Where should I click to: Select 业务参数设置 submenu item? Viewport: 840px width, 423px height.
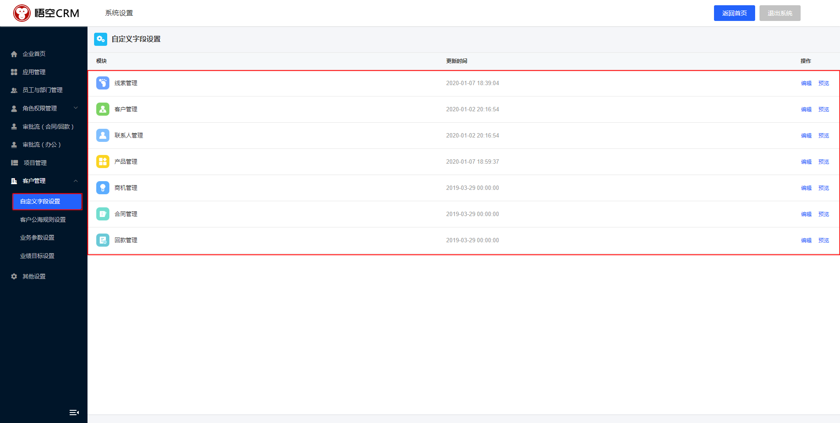(x=37, y=237)
